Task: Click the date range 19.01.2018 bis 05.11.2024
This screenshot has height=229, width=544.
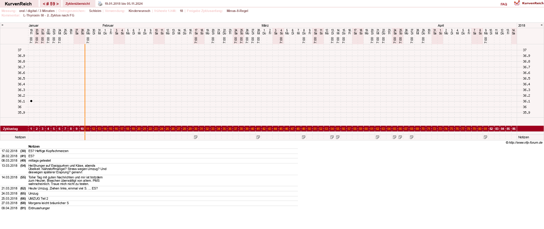Action: (x=124, y=4)
